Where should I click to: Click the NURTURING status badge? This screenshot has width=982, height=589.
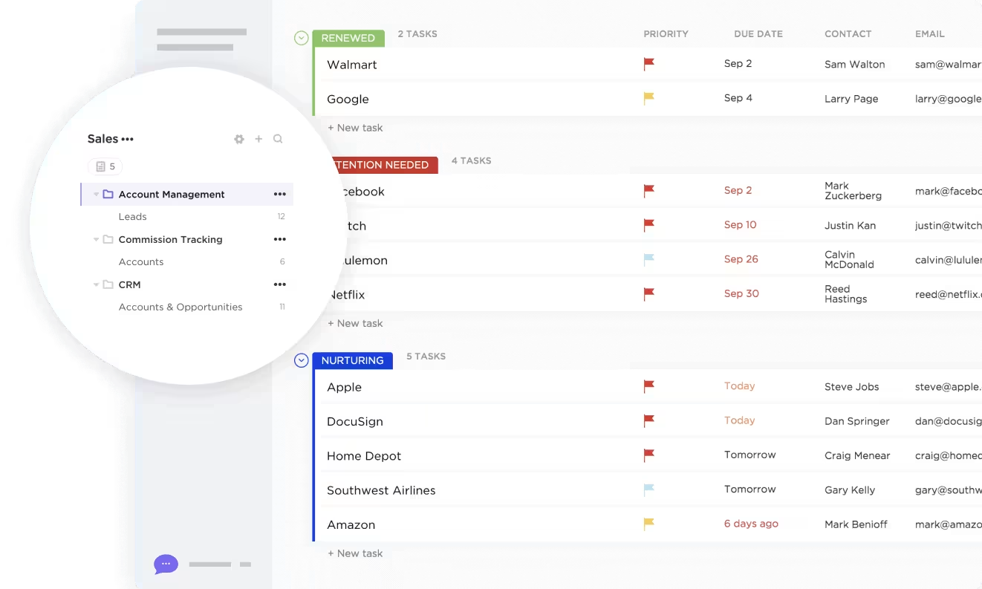352,360
